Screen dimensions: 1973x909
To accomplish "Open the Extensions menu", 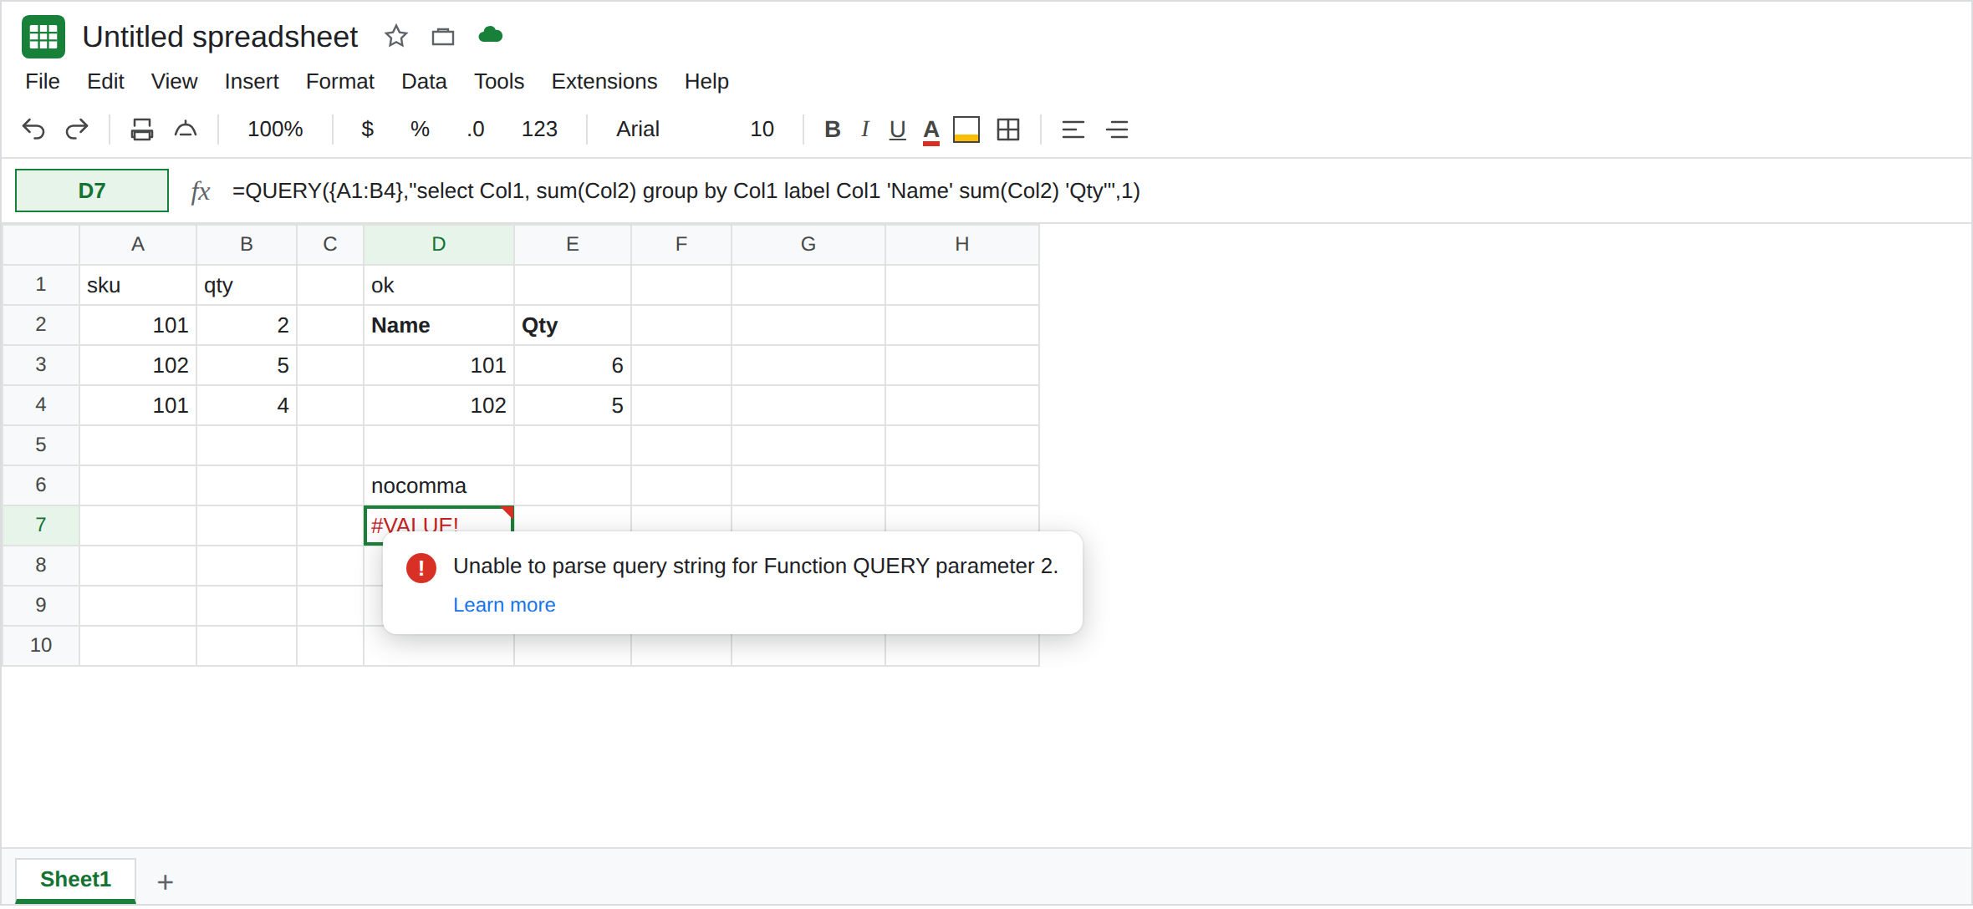I will tap(604, 82).
